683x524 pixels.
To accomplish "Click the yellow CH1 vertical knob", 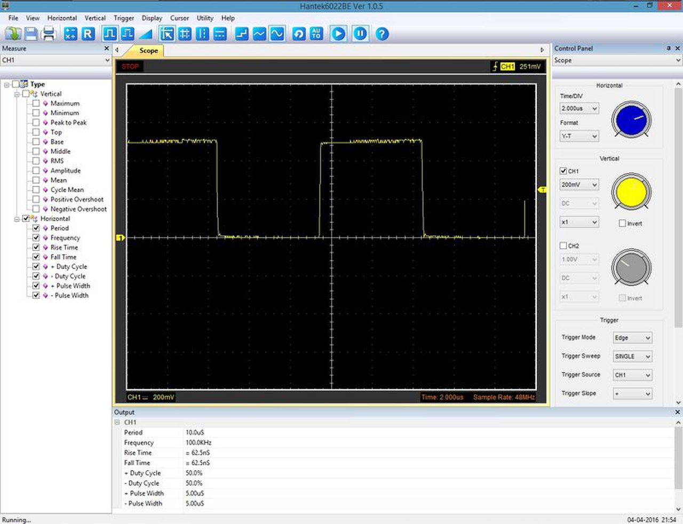I will coord(631,192).
